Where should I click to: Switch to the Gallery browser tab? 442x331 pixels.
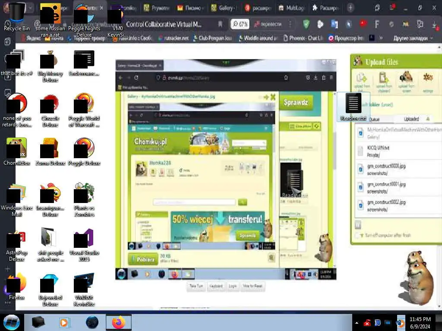[x=224, y=8]
